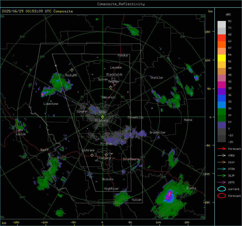Click the Blackfalds city label

[114, 74]
